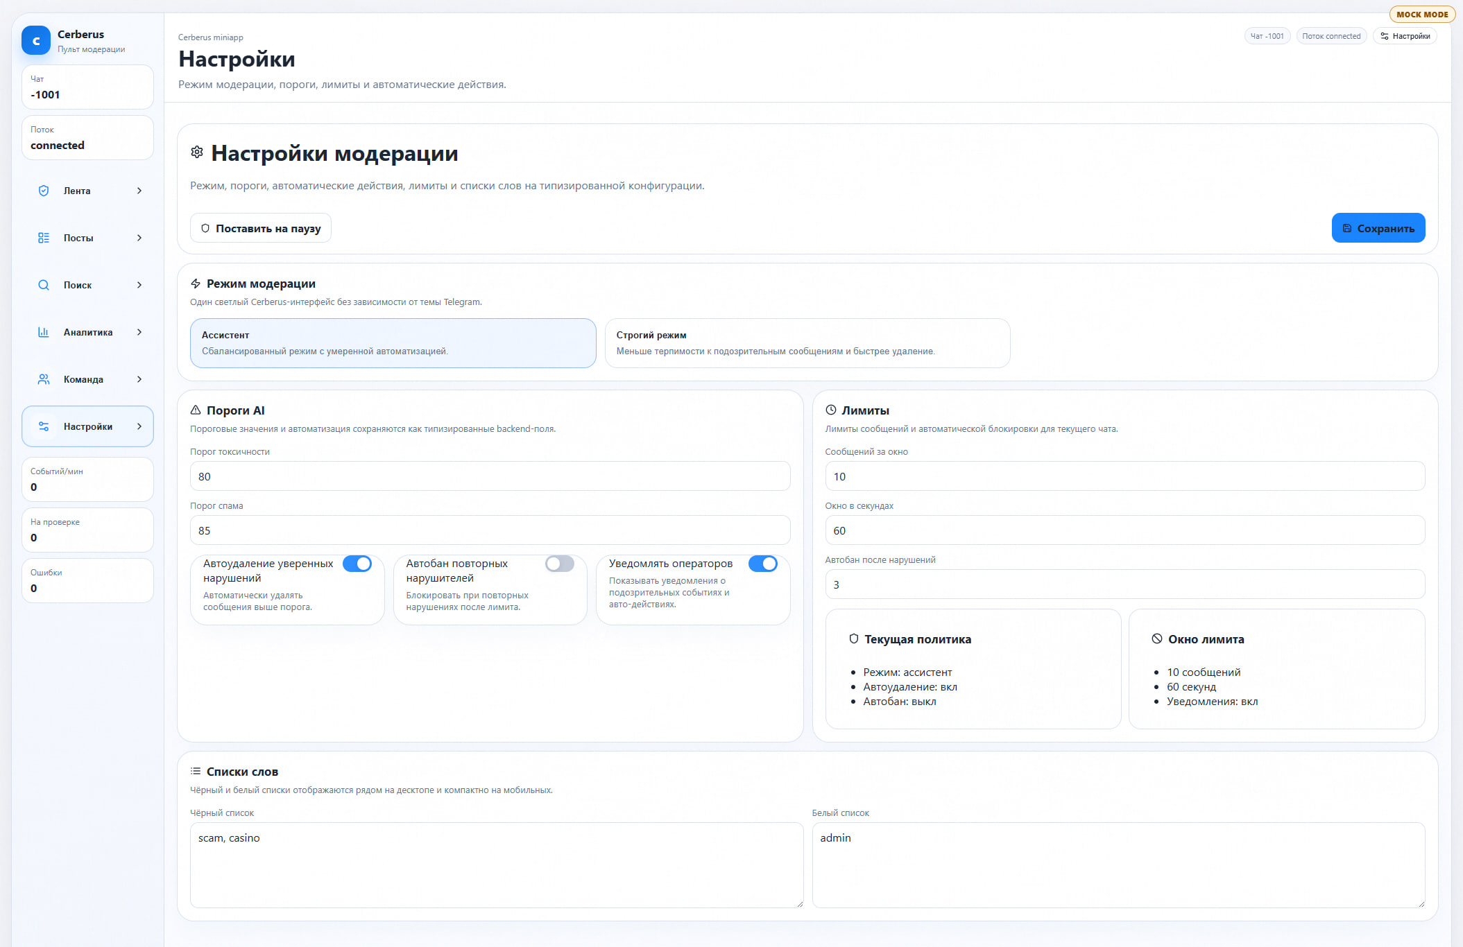Image resolution: width=1463 pixels, height=947 pixels.
Task: Click the magnifier icon next to Поиск
Action: [44, 285]
